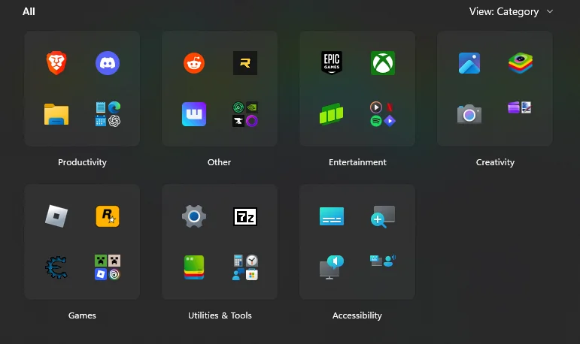Launch Cheat Engine
This screenshot has height=344, width=580.
(x=56, y=267)
